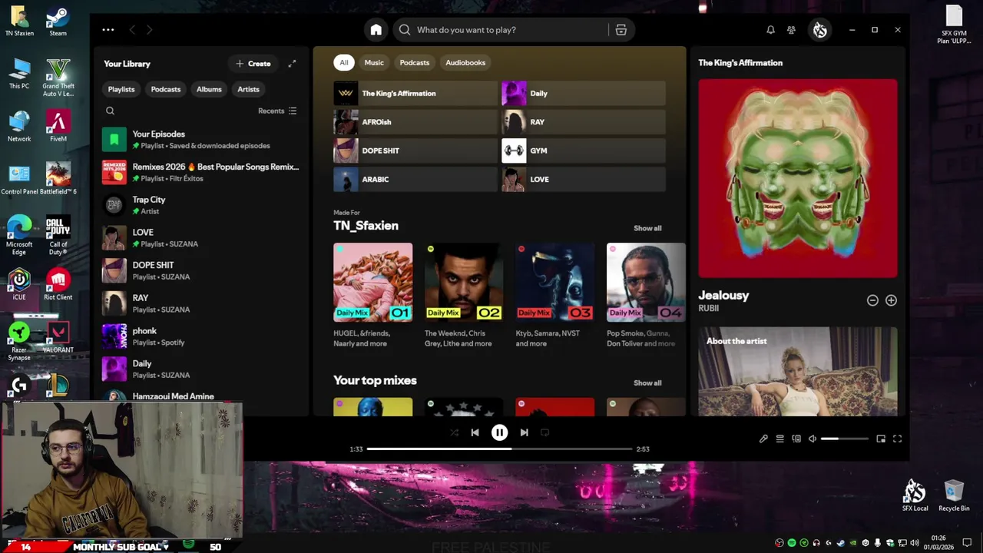The height and width of the screenshot is (553, 983).
Task: Go to Spotify Home via house icon
Action: (376, 30)
